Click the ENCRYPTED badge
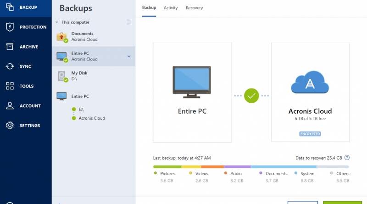367x204 pixels. pyautogui.click(x=310, y=134)
